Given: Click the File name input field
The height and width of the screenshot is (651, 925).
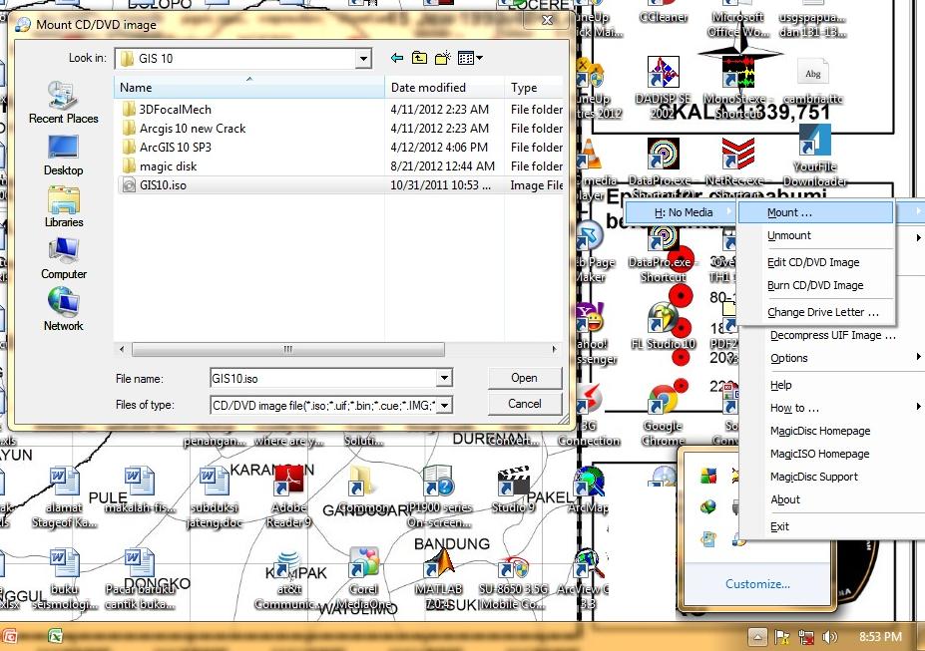Looking at the screenshot, I should [323, 378].
